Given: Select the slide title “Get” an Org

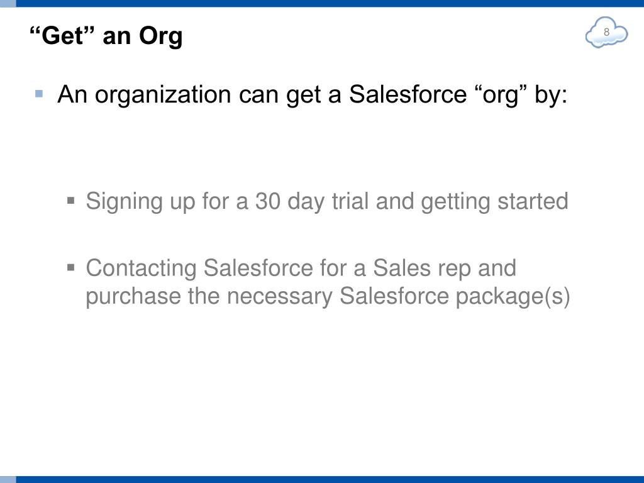Looking at the screenshot, I should [106, 36].
